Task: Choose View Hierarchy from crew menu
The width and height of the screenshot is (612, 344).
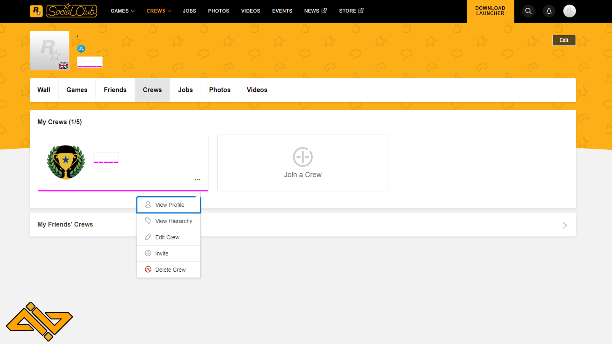Action: [169, 221]
